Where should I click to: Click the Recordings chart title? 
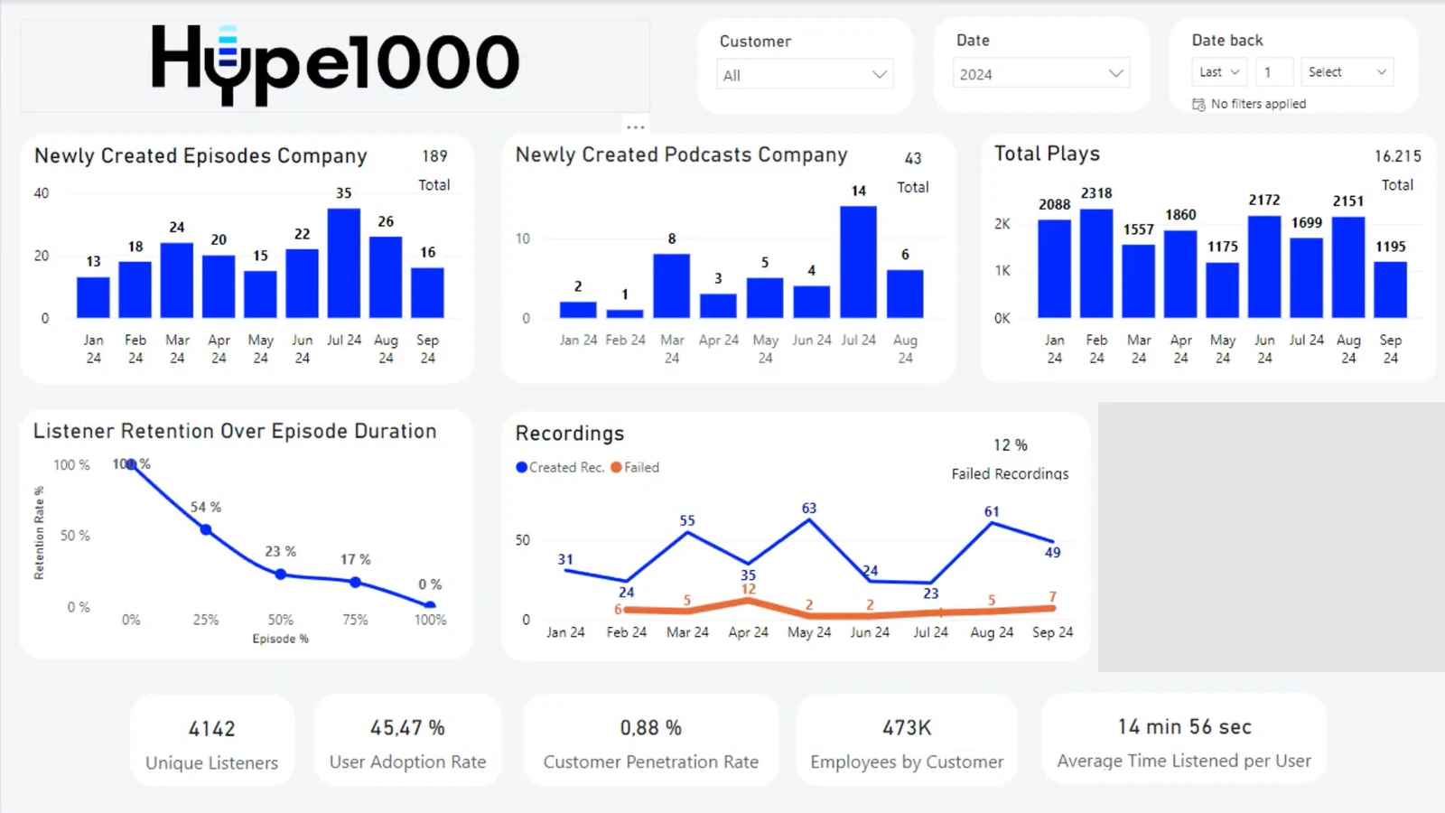tap(570, 434)
